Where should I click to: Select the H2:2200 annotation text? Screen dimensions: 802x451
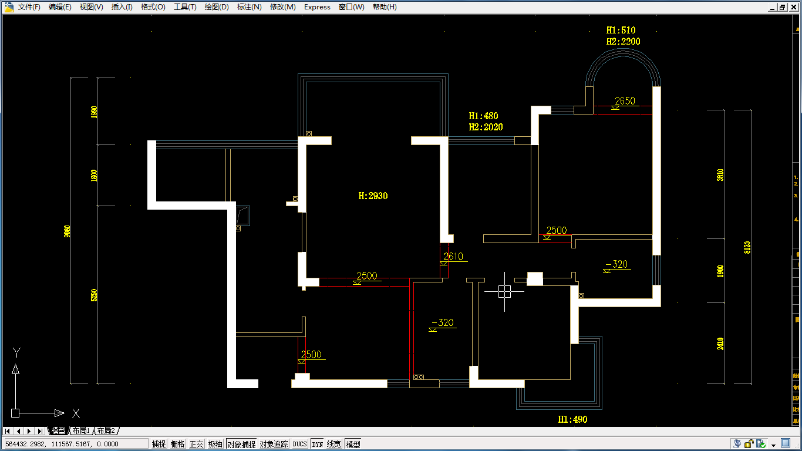[x=623, y=42]
